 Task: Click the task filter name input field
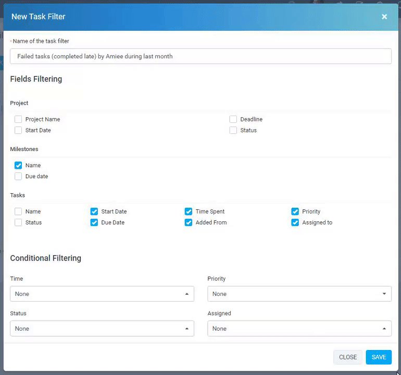pyautogui.click(x=200, y=56)
